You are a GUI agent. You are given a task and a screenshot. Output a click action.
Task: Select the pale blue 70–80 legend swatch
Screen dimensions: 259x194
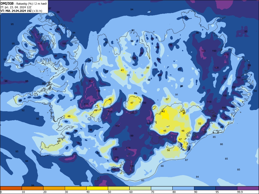point(162,188)
